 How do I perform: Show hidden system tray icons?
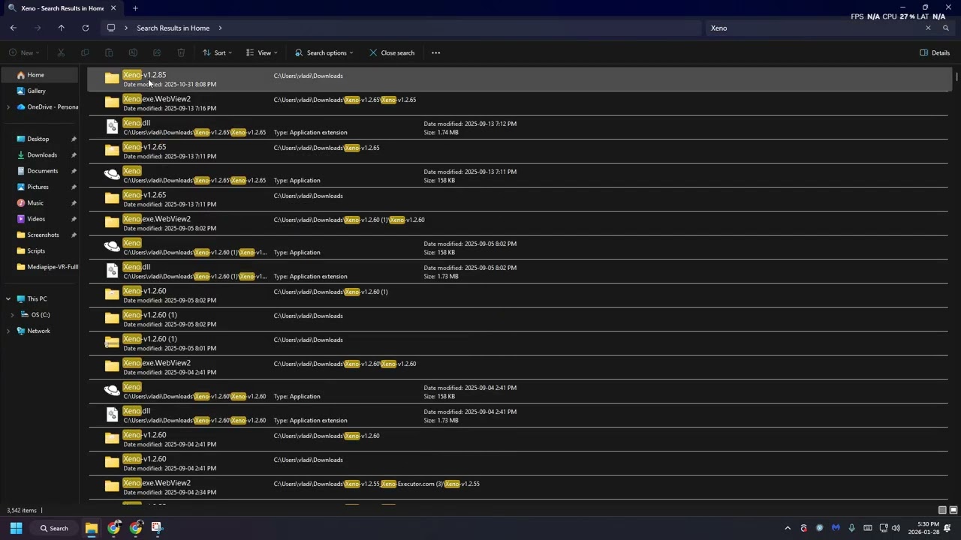coord(788,528)
